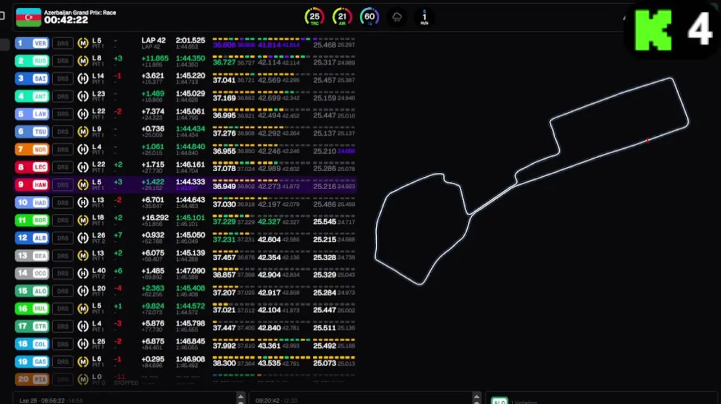Click TSU medium tyre compound icon
The image size is (721, 404).
83,131
